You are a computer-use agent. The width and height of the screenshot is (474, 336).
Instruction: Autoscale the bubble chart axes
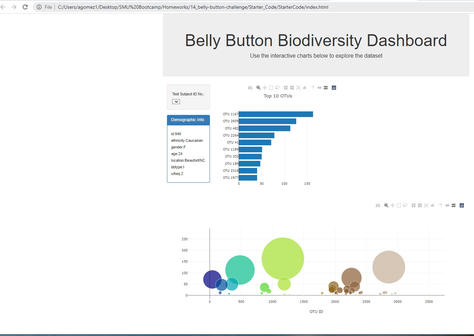426,205
